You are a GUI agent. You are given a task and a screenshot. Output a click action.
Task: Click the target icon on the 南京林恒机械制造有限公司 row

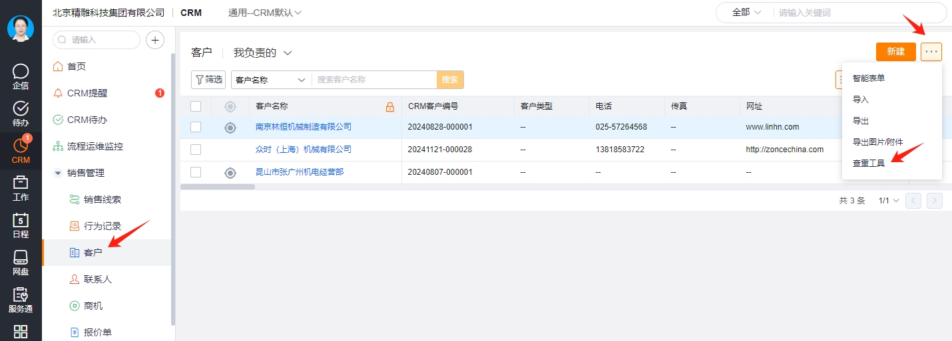click(230, 128)
